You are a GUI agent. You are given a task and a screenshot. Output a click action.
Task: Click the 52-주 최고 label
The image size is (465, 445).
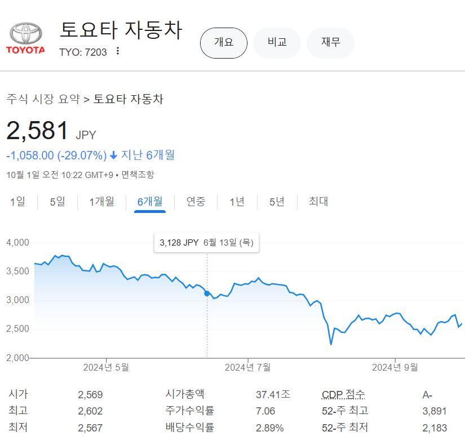pos(345,411)
